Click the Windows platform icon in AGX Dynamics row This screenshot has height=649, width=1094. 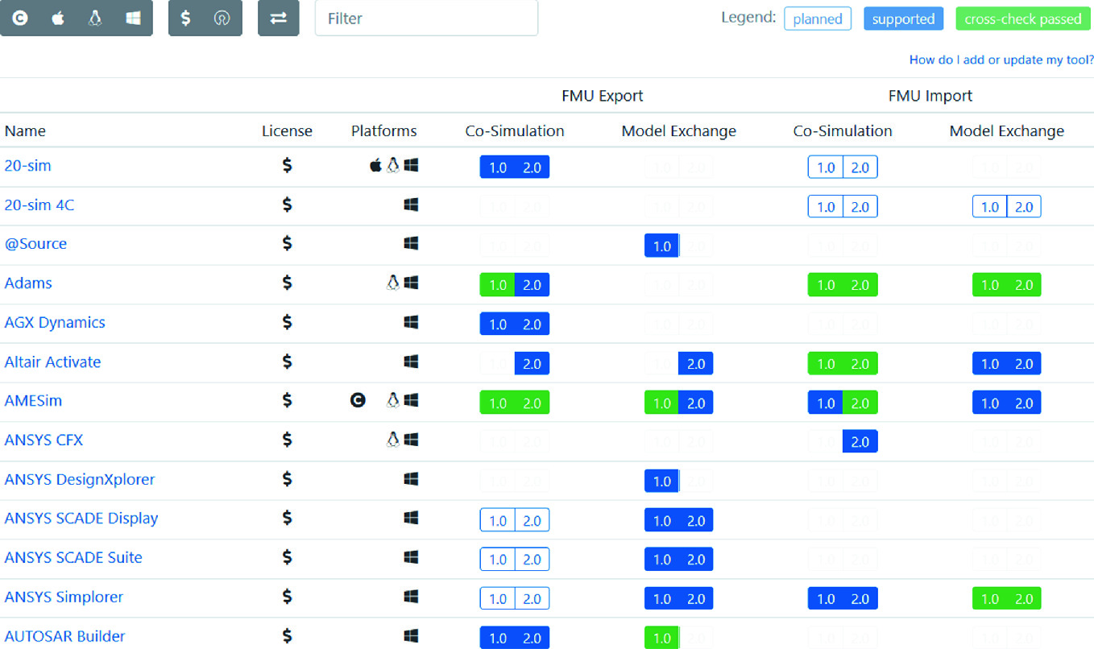tap(411, 322)
